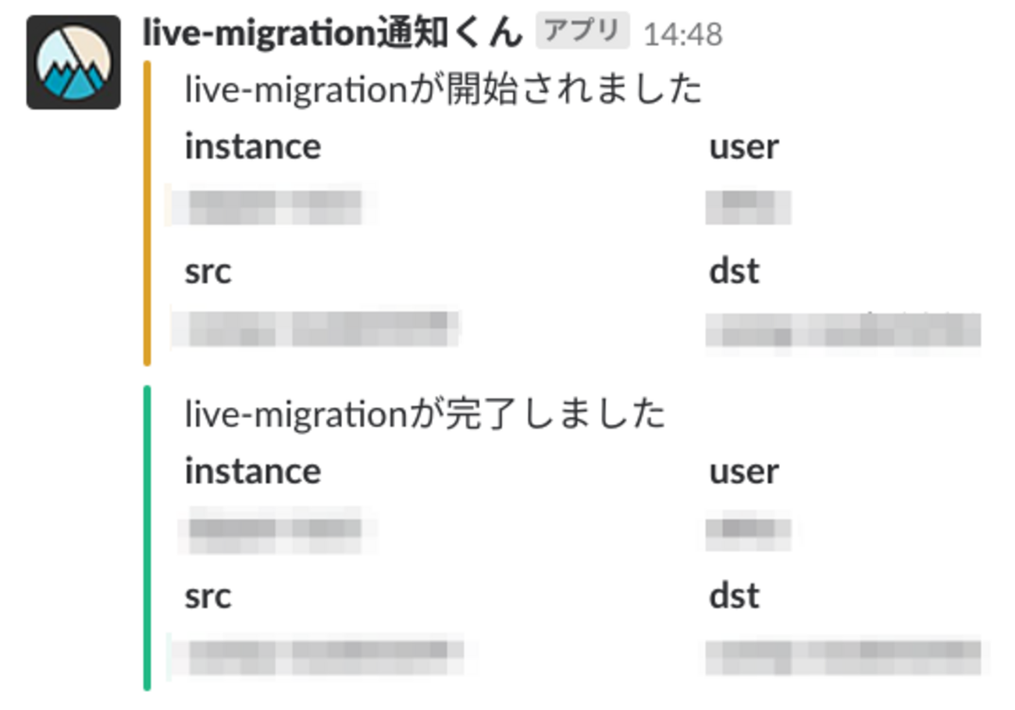1015x710 pixels.
Task: Click the src label in the started attachment
Action: pyautogui.click(x=208, y=272)
